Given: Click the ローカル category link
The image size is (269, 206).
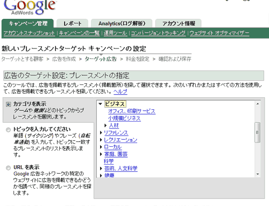Looking at the screenshot, I should coord(113,147).
